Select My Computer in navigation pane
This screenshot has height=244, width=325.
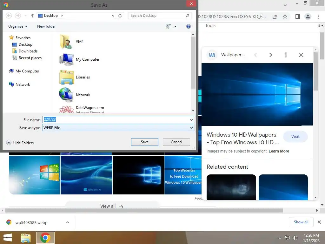[x=24, y=71]
